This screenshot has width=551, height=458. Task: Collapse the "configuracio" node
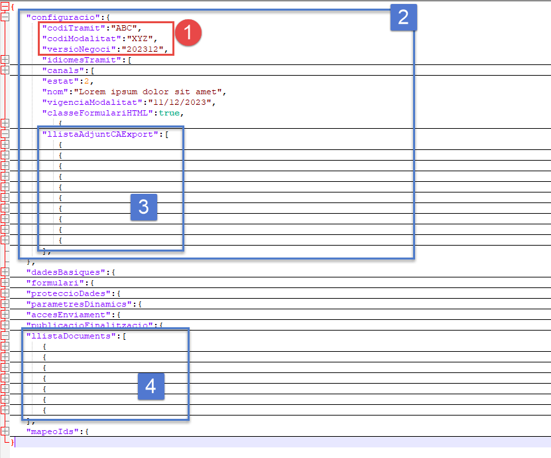click(5, 17)
